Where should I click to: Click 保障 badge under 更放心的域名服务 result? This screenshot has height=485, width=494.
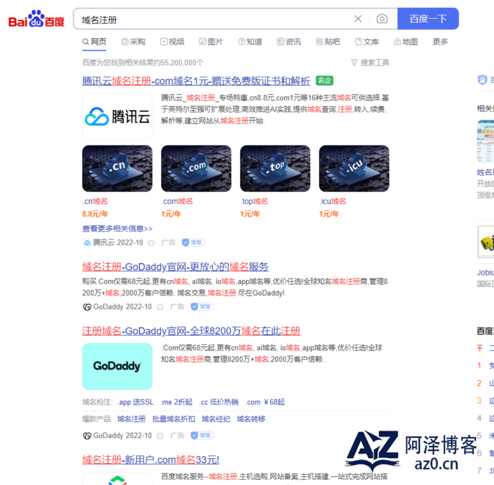(x=202, y=307)
